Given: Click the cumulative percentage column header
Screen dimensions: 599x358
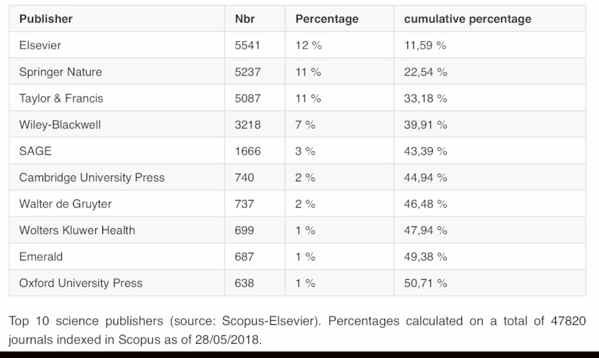Looking at the screenshot, I should click(467, 19).
